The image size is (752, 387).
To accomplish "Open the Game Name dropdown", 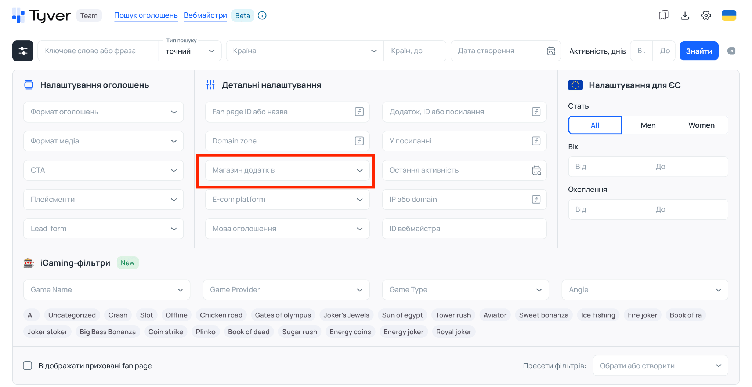I will click(107, 290).
